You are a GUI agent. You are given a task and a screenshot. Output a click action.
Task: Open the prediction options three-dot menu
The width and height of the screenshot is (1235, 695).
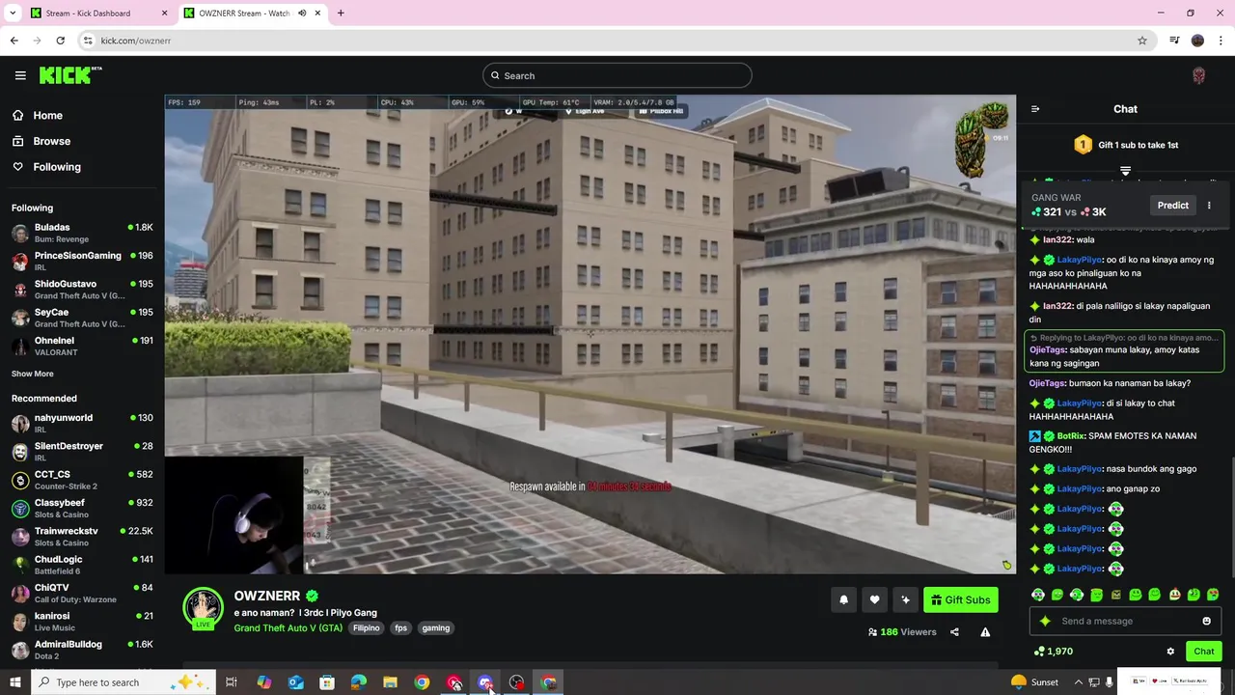[x=1209, y=205]
